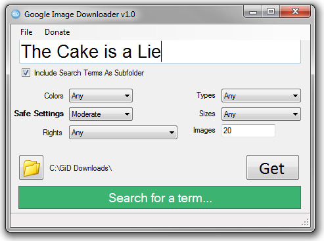Click the 'Rights' label

[53, 133]
